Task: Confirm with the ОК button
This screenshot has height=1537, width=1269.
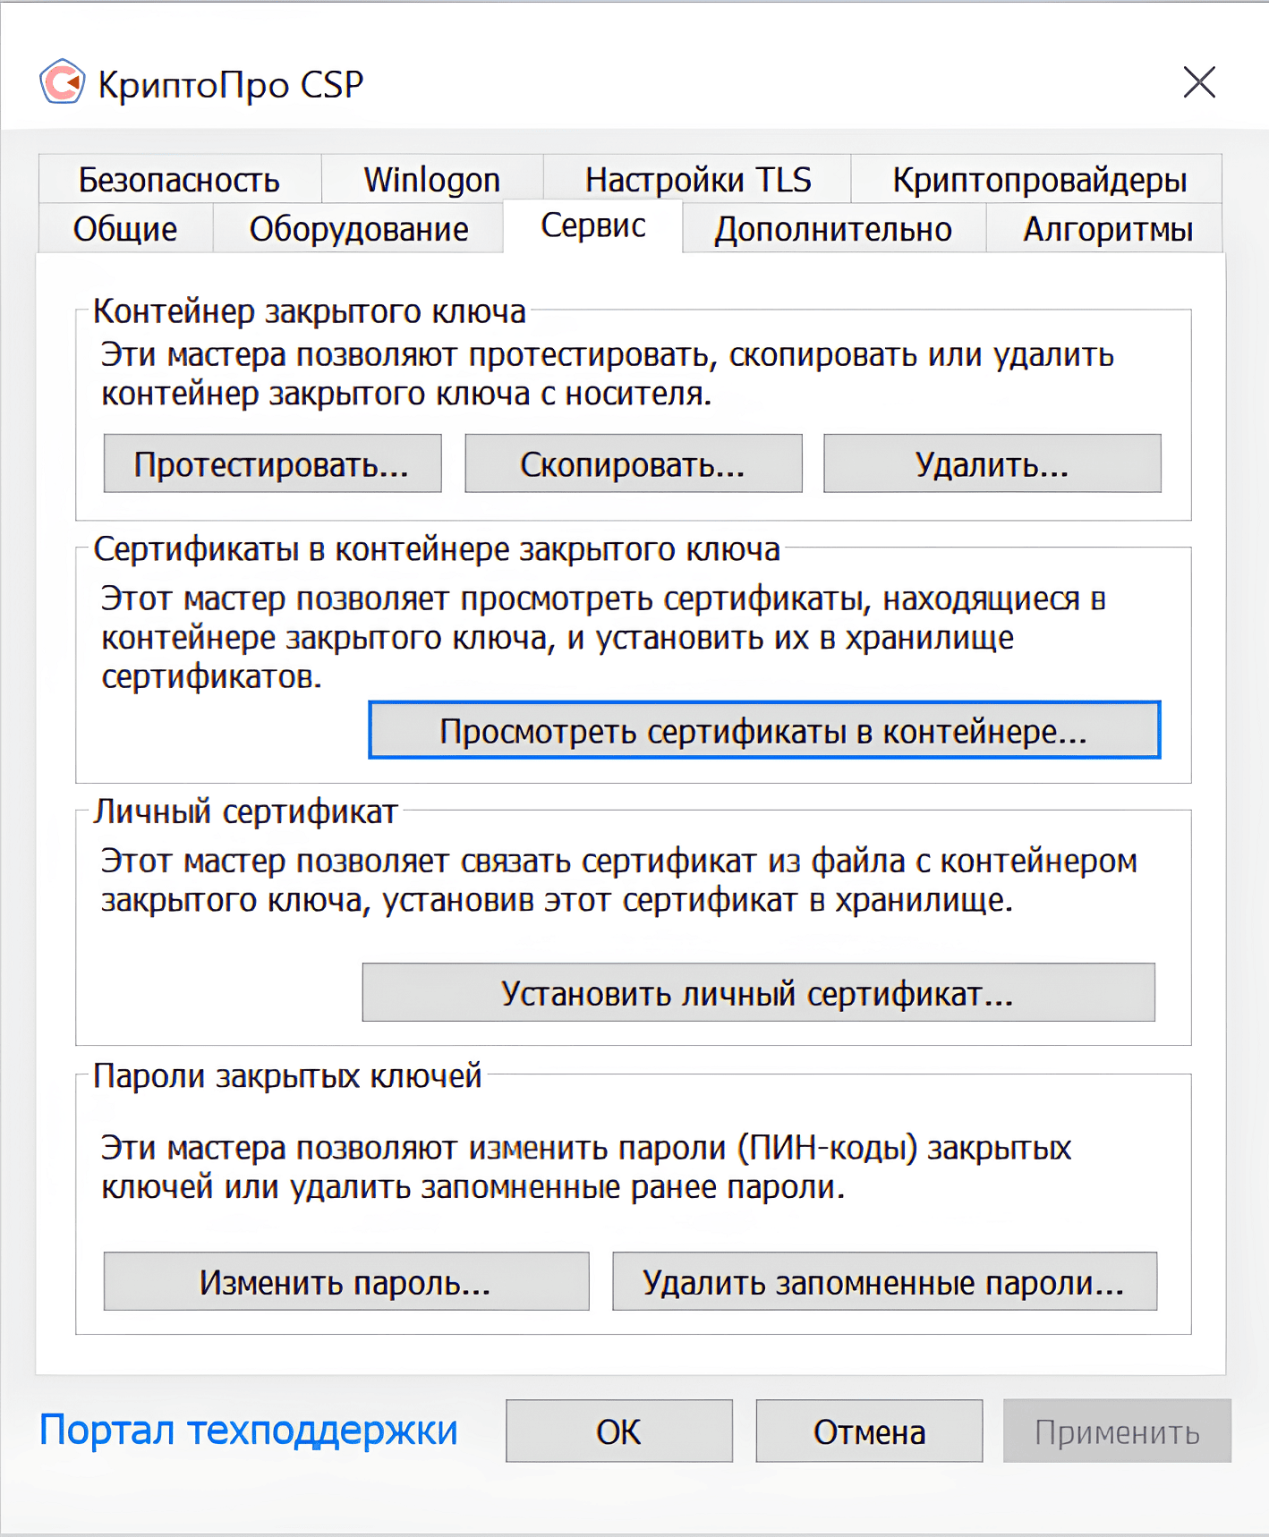Action: click(x=619, y=1431)
